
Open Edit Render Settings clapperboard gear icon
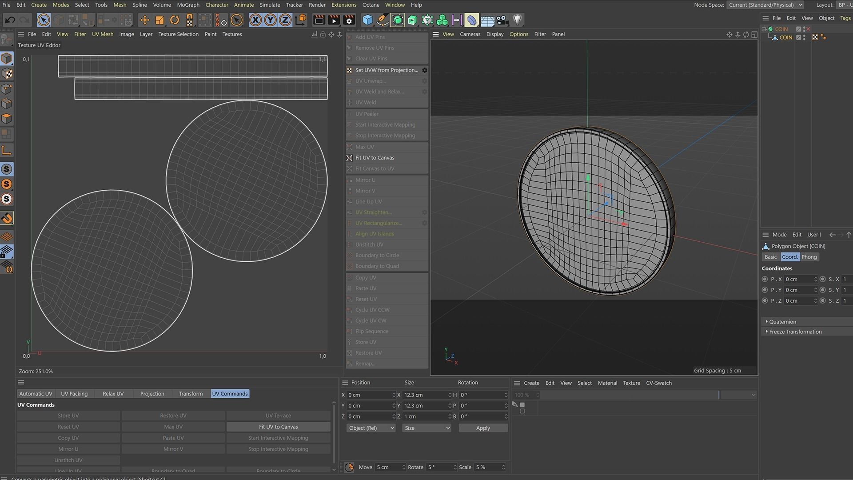[x=349, y=20]
